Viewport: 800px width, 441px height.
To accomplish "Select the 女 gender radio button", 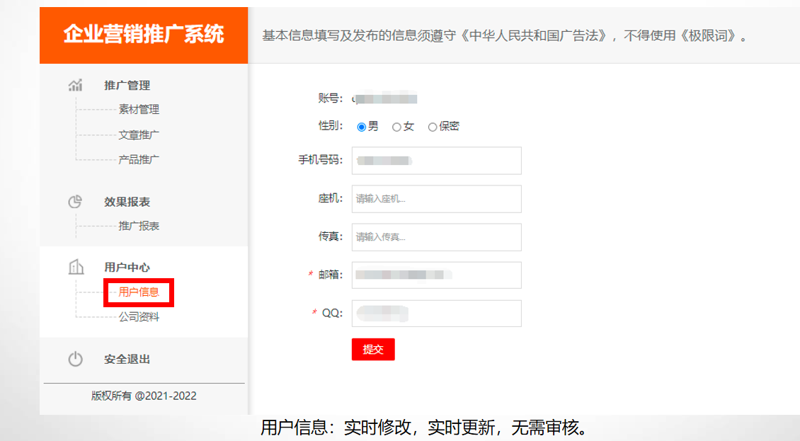I will 396,127.
